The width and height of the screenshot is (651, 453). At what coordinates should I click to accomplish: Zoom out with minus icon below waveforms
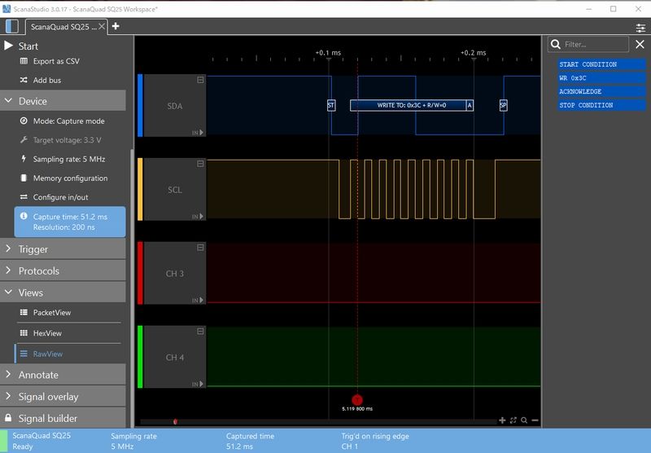pos(535,420)
